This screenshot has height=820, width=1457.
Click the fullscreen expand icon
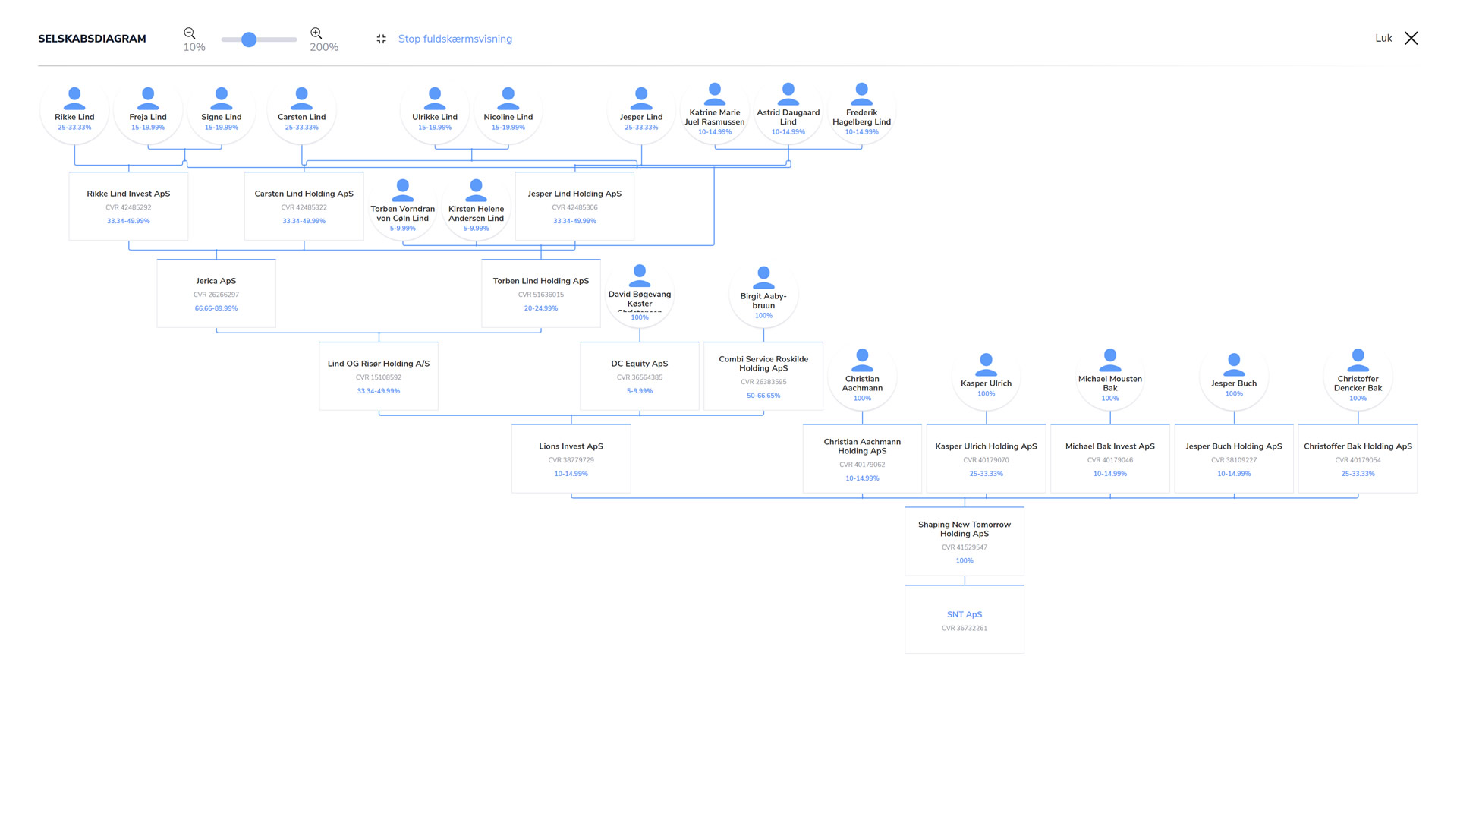click(380, 38)
